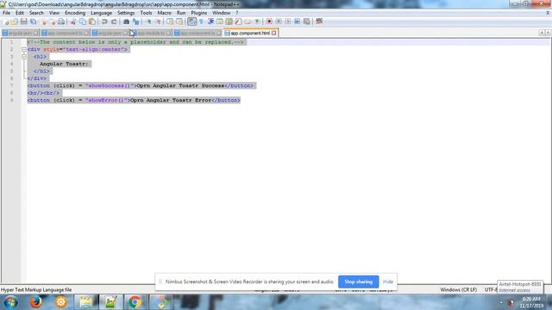Open the file explorer taskbar icon

(x=85, y=302)
